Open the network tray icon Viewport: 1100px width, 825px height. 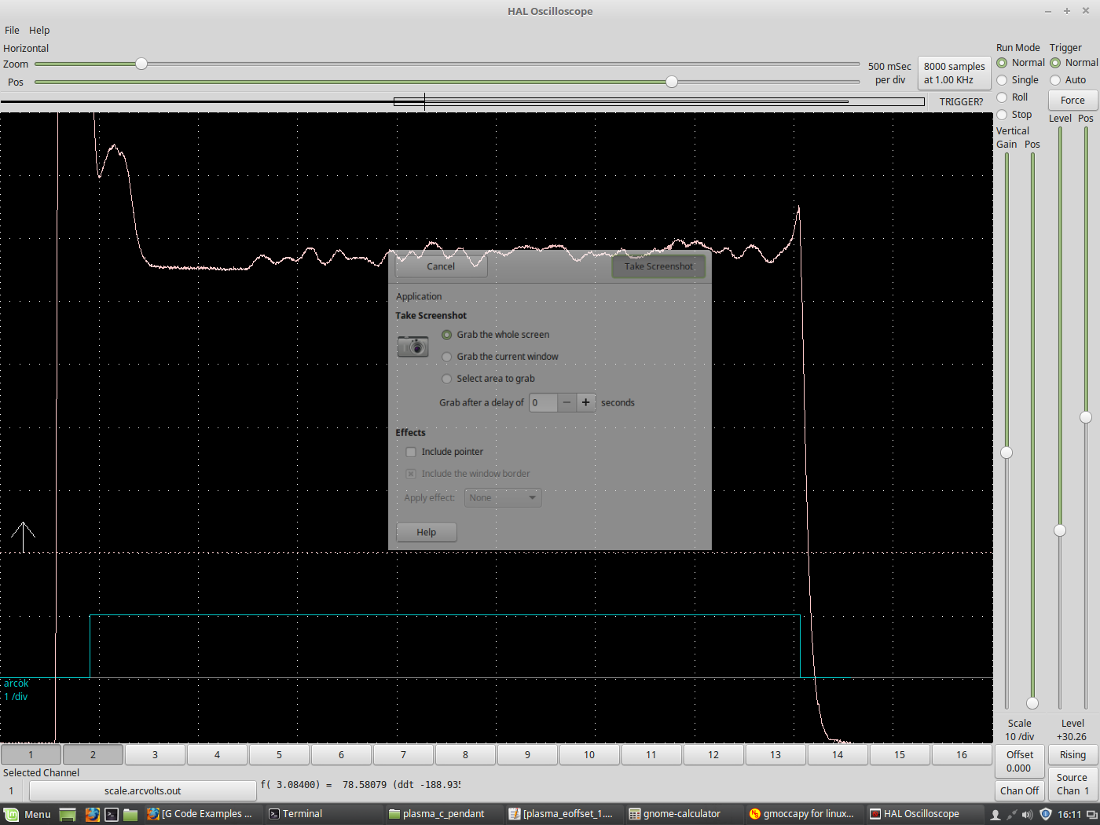1011,814
